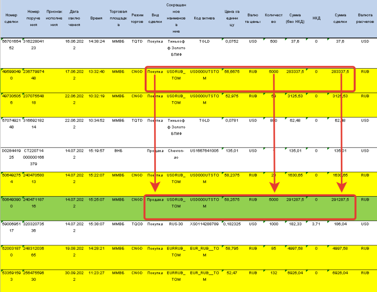377x292 pixels.
Task: Select the NKD value 3,71
Action: tap(316, 224)
